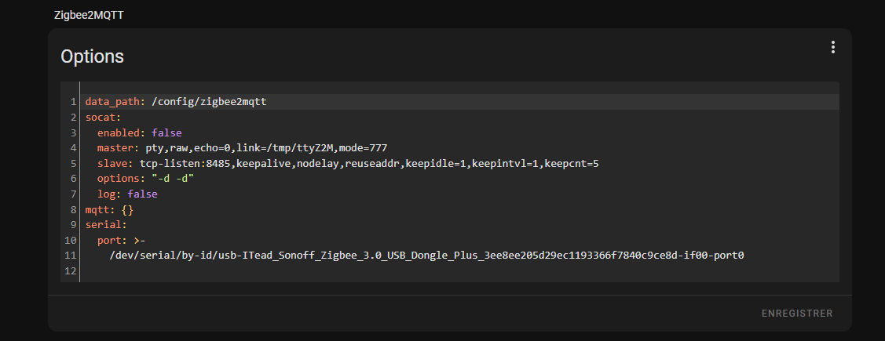The image size is (885, 341).
Task: Click the master pty,raw,echo=0 value
Action: [263, 147]
